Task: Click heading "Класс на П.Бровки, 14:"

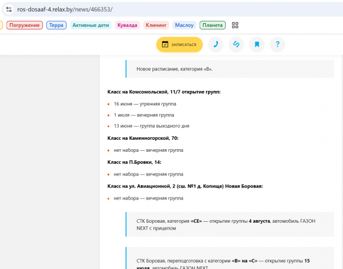Action: click(x=134, y=162)
